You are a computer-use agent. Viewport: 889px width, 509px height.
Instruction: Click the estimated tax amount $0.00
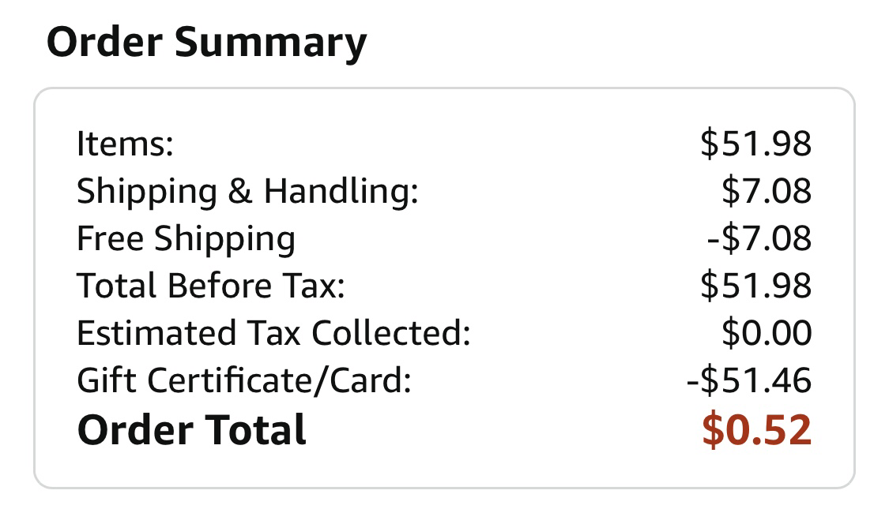(766, 333)
